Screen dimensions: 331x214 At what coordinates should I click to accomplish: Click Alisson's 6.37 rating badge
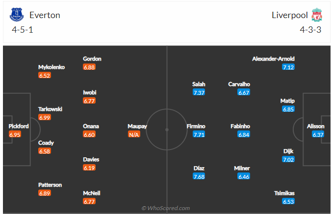(318, 134)
